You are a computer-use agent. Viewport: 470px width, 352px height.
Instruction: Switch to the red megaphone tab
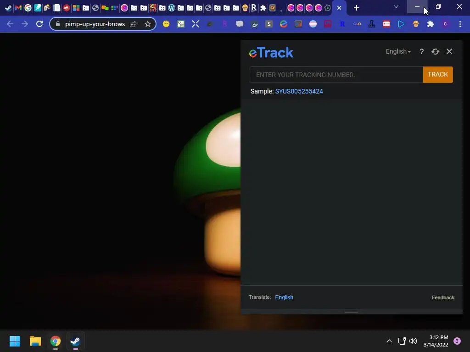[67, 8]
